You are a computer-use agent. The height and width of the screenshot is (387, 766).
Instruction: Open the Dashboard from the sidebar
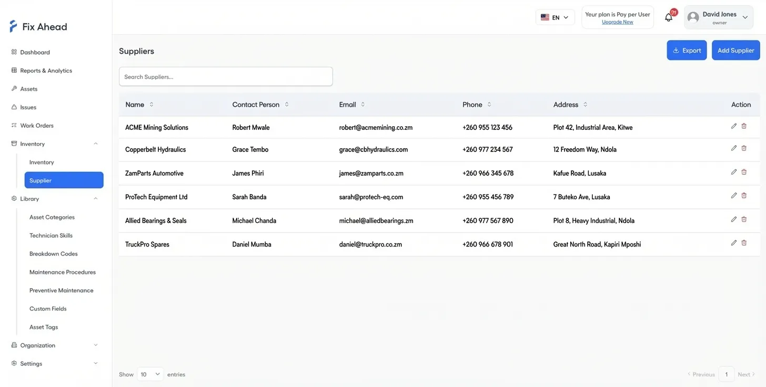[x=35, y=52]
